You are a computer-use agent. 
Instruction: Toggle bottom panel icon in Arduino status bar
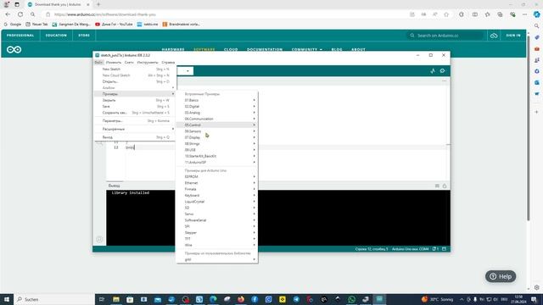(x=445, y=248)
